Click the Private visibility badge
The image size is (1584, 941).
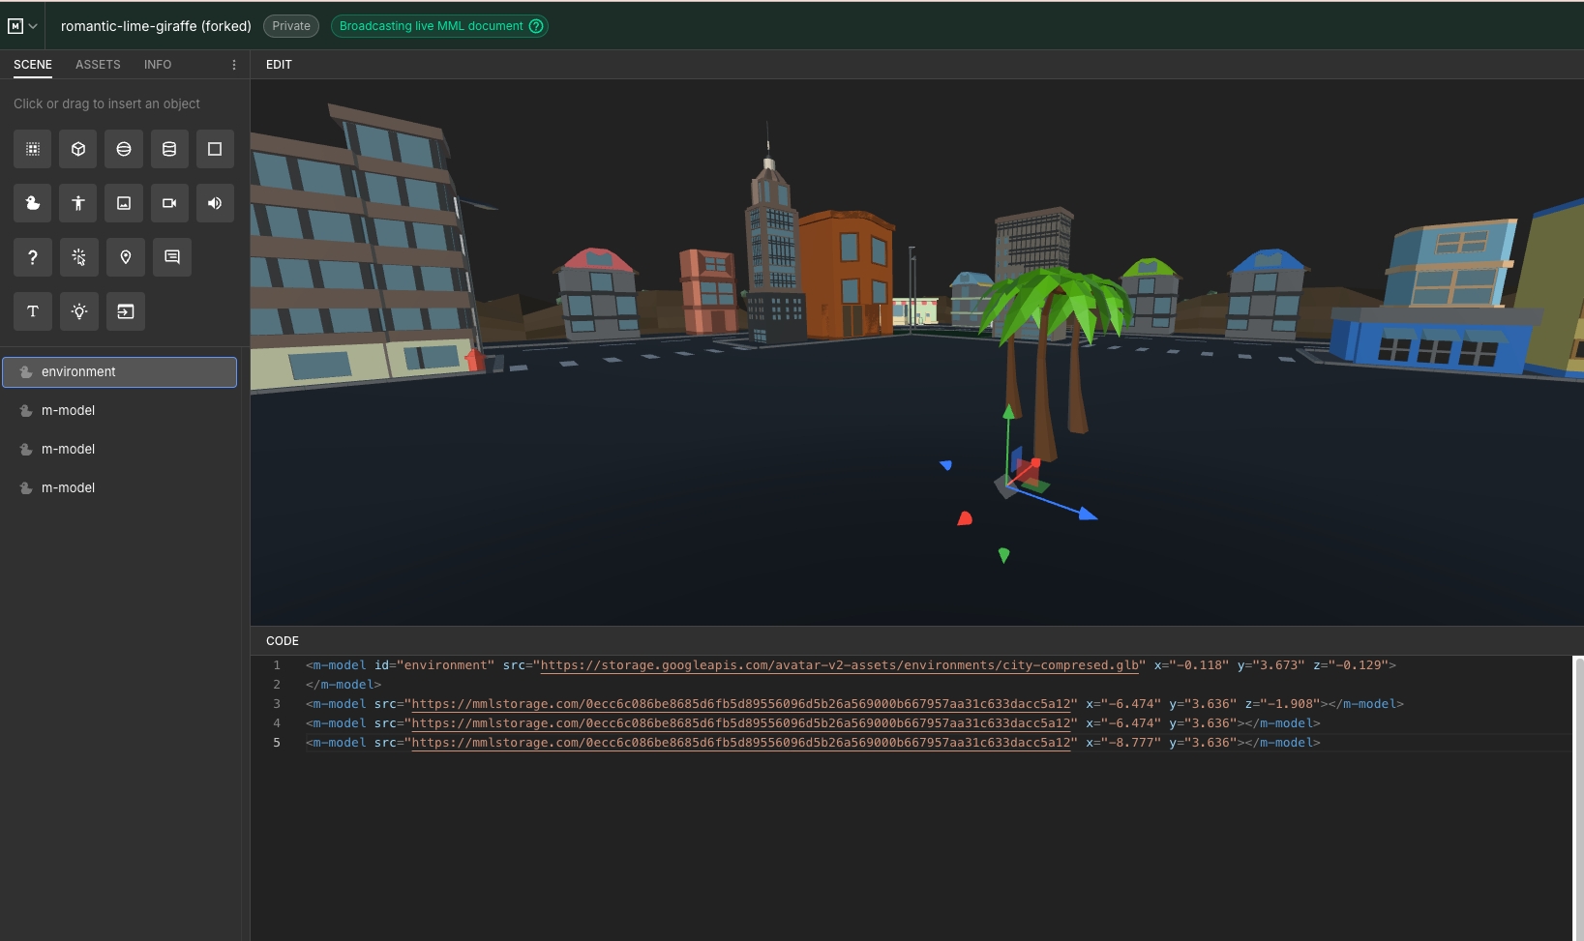(291, 26)
